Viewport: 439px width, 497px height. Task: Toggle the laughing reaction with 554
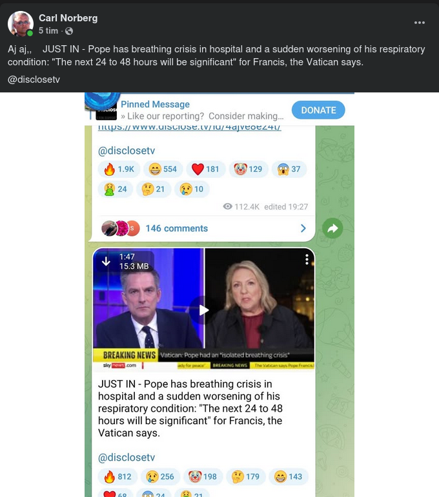click(x=163, y=169)
